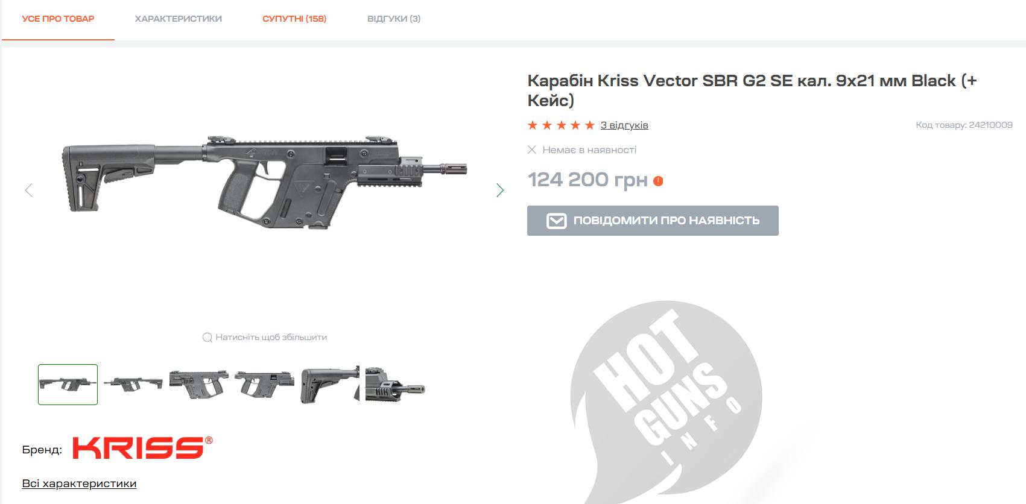Click the Hot Guns Info watermark logo
1026x504 pixels.
[x=666, y=398]
